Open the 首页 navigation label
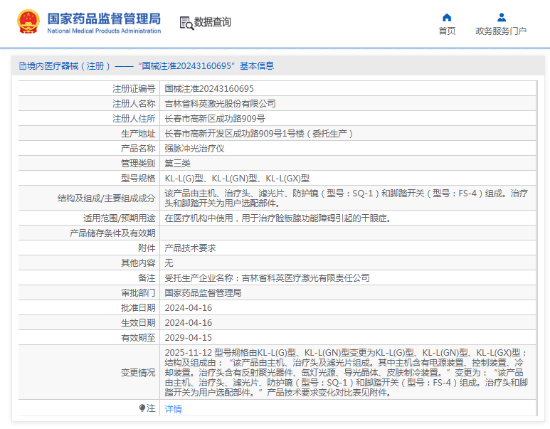This screenshot has width=550, height=429. click(447, 31)
